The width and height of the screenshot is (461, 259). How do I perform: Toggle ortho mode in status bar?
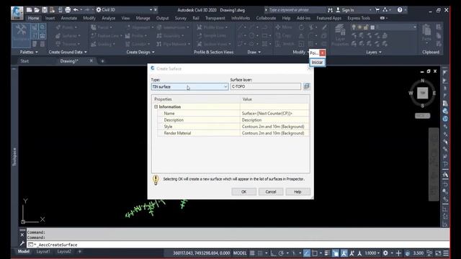pyautogui.click(x=273, y=253)
